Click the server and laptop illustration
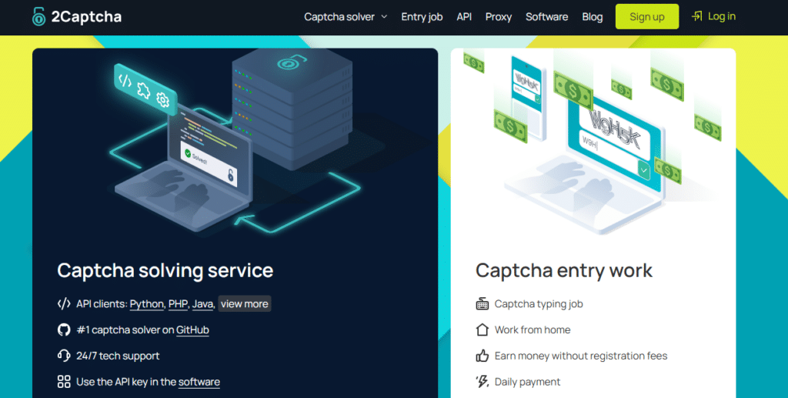Viewport: 788px width, 398px height. [235, 141]
